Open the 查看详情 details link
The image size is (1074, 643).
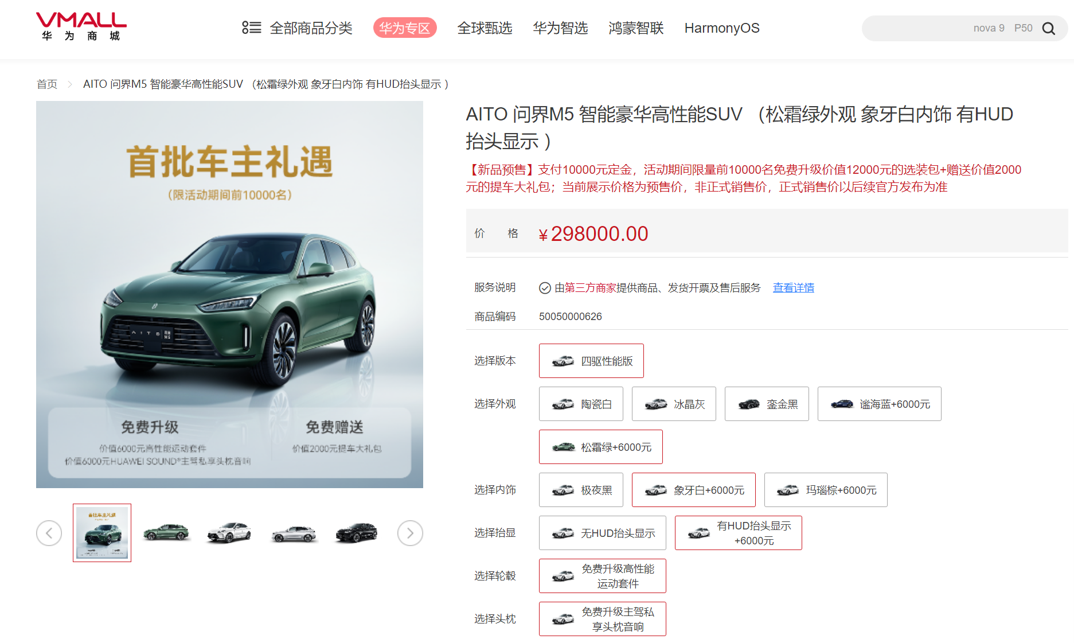(793, 287)
